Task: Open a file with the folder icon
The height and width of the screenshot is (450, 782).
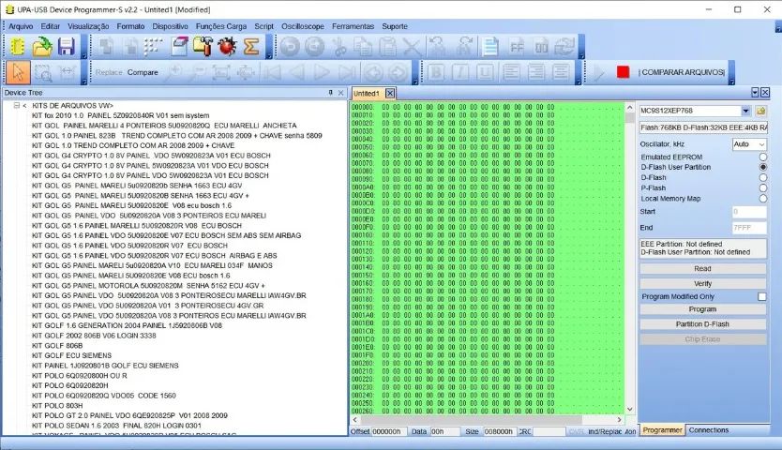Action: point(42,47)
